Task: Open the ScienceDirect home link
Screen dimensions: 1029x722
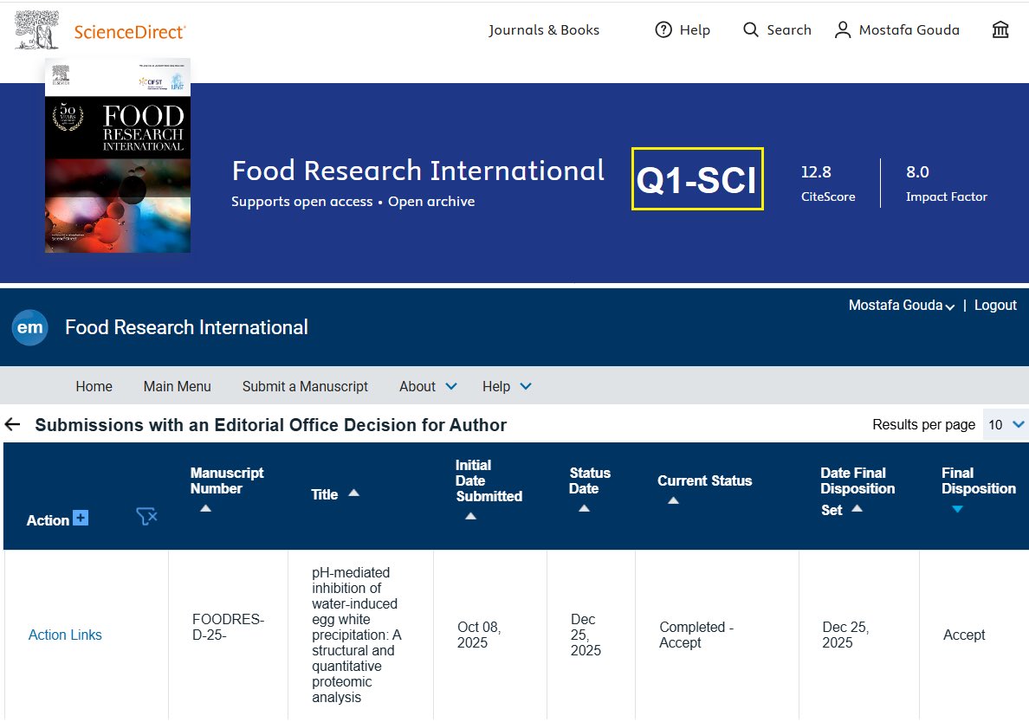Action: (129, 31)
